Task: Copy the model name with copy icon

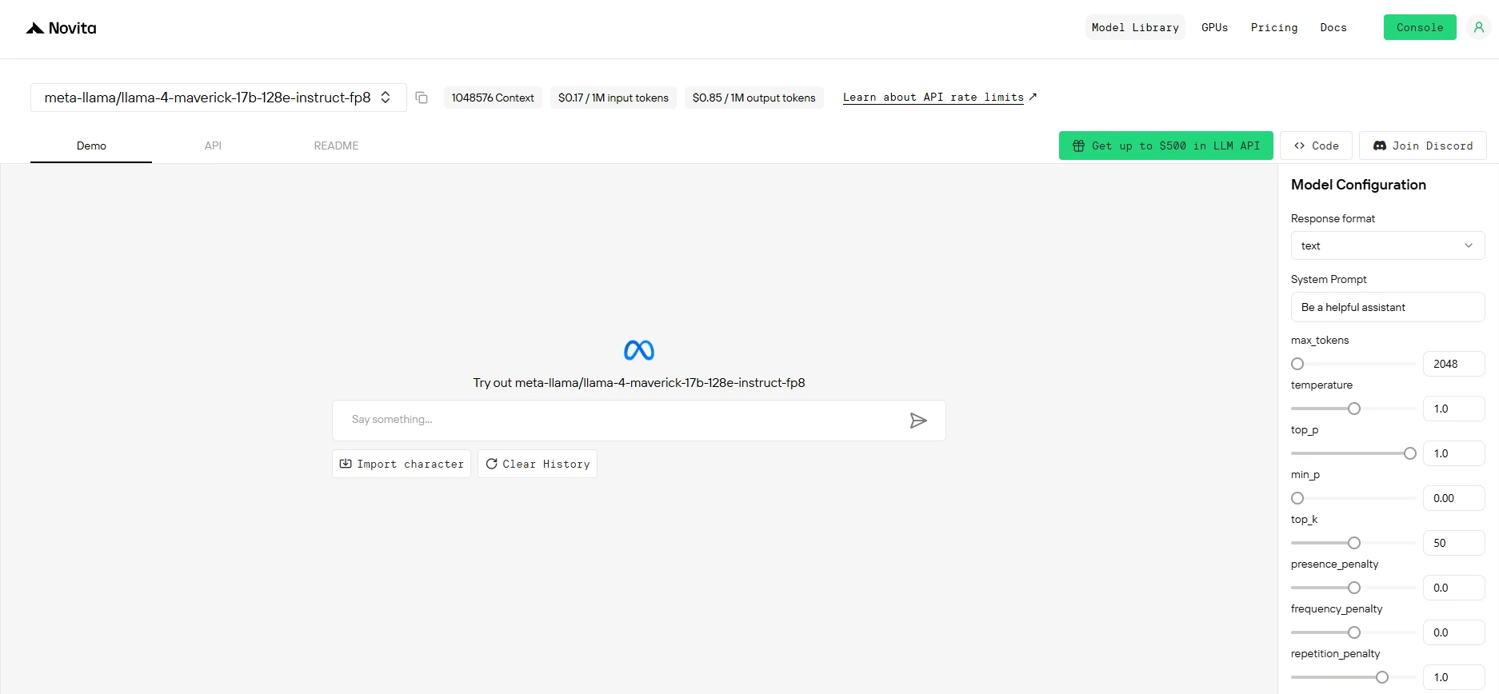Action: (x=422, y=98)
